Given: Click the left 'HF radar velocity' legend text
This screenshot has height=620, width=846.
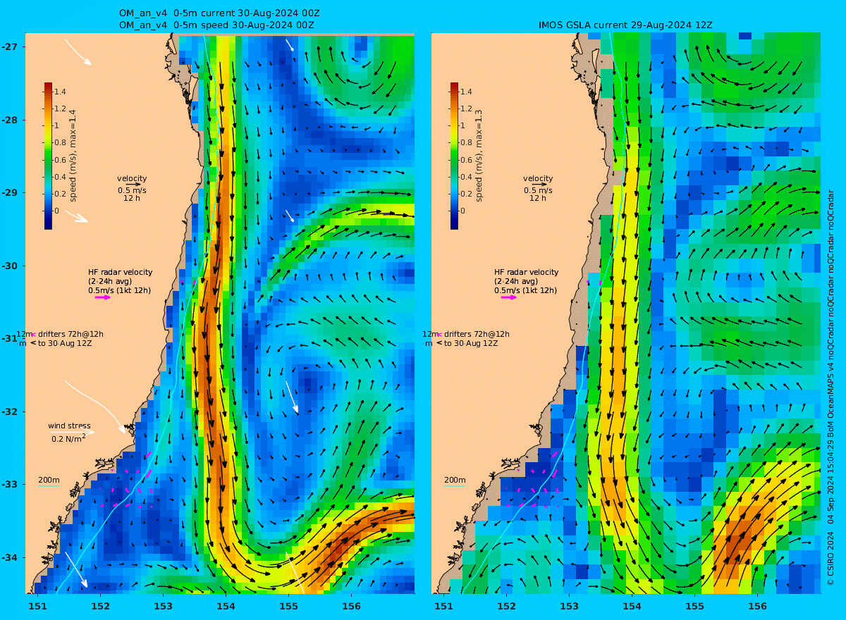Looking at the screenshot, I should pos(120,272).
